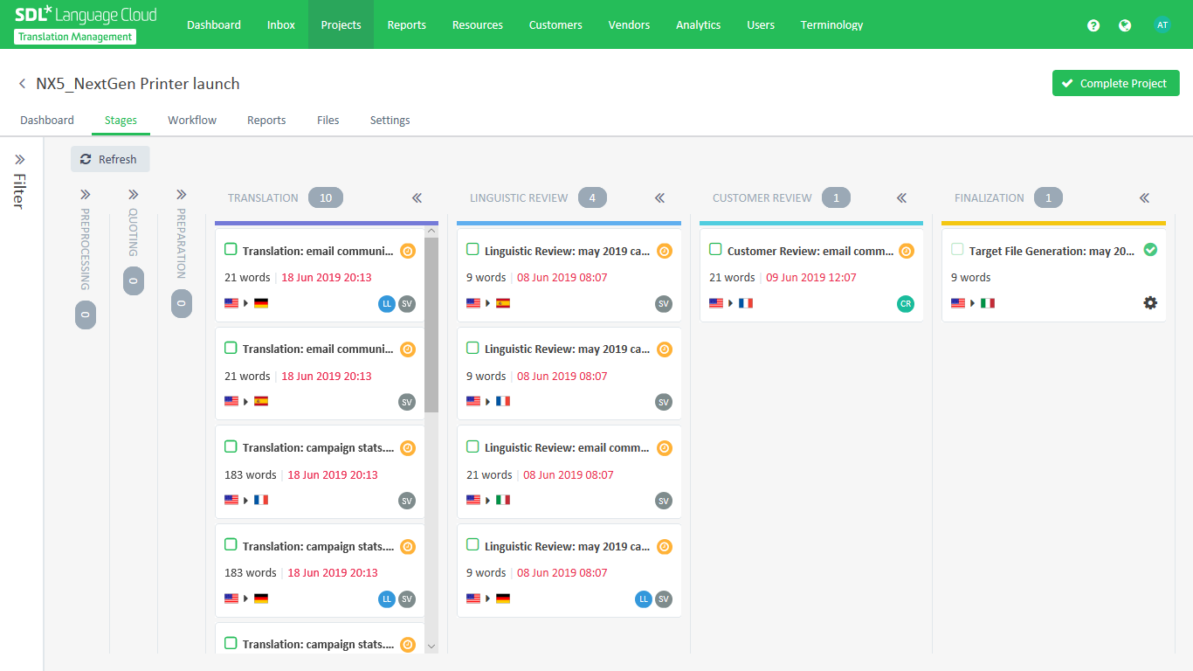The height and width of the screenshot is (671, 1193).
Task: Click the back arrow beside project name
Action: 22,84
